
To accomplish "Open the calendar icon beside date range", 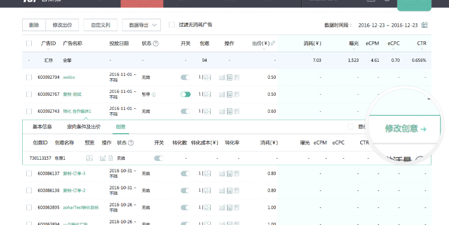I will [425, 25].
